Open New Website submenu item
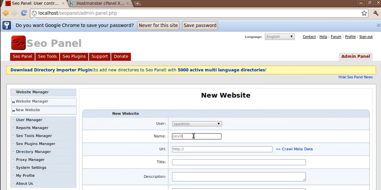Image resolution: width=381 pixels, height=190 pixels. click(44, 110)
